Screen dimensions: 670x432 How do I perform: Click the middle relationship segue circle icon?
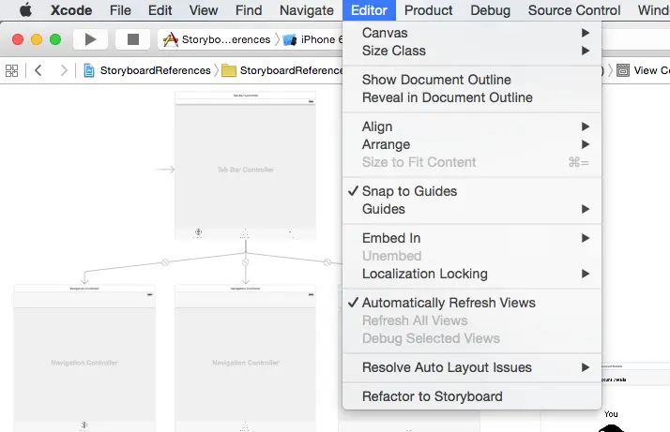pyautogui.click(x=246, y=262)
